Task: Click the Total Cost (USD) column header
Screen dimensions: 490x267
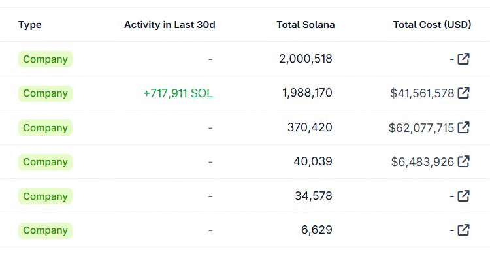Action: click(432, 25)
